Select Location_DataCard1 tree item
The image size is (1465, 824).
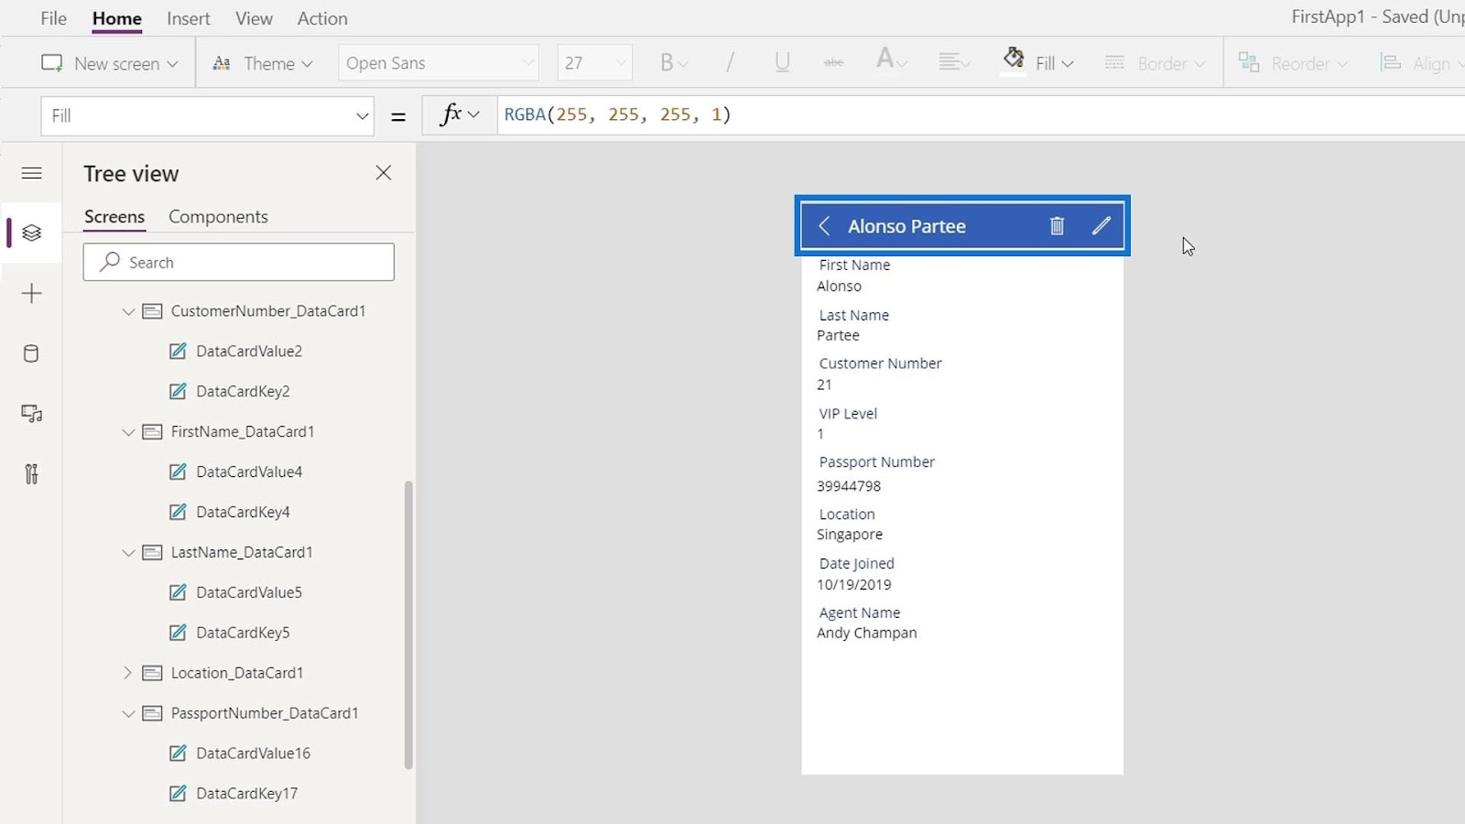237,673
